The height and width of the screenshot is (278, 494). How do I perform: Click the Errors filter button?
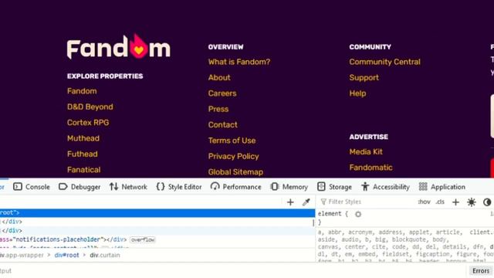pyautogui.click(x=480, y=271)
